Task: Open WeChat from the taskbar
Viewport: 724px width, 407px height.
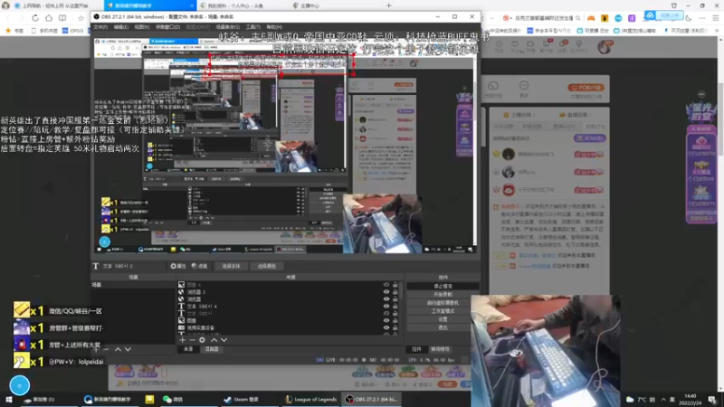Action: [173, 399]
